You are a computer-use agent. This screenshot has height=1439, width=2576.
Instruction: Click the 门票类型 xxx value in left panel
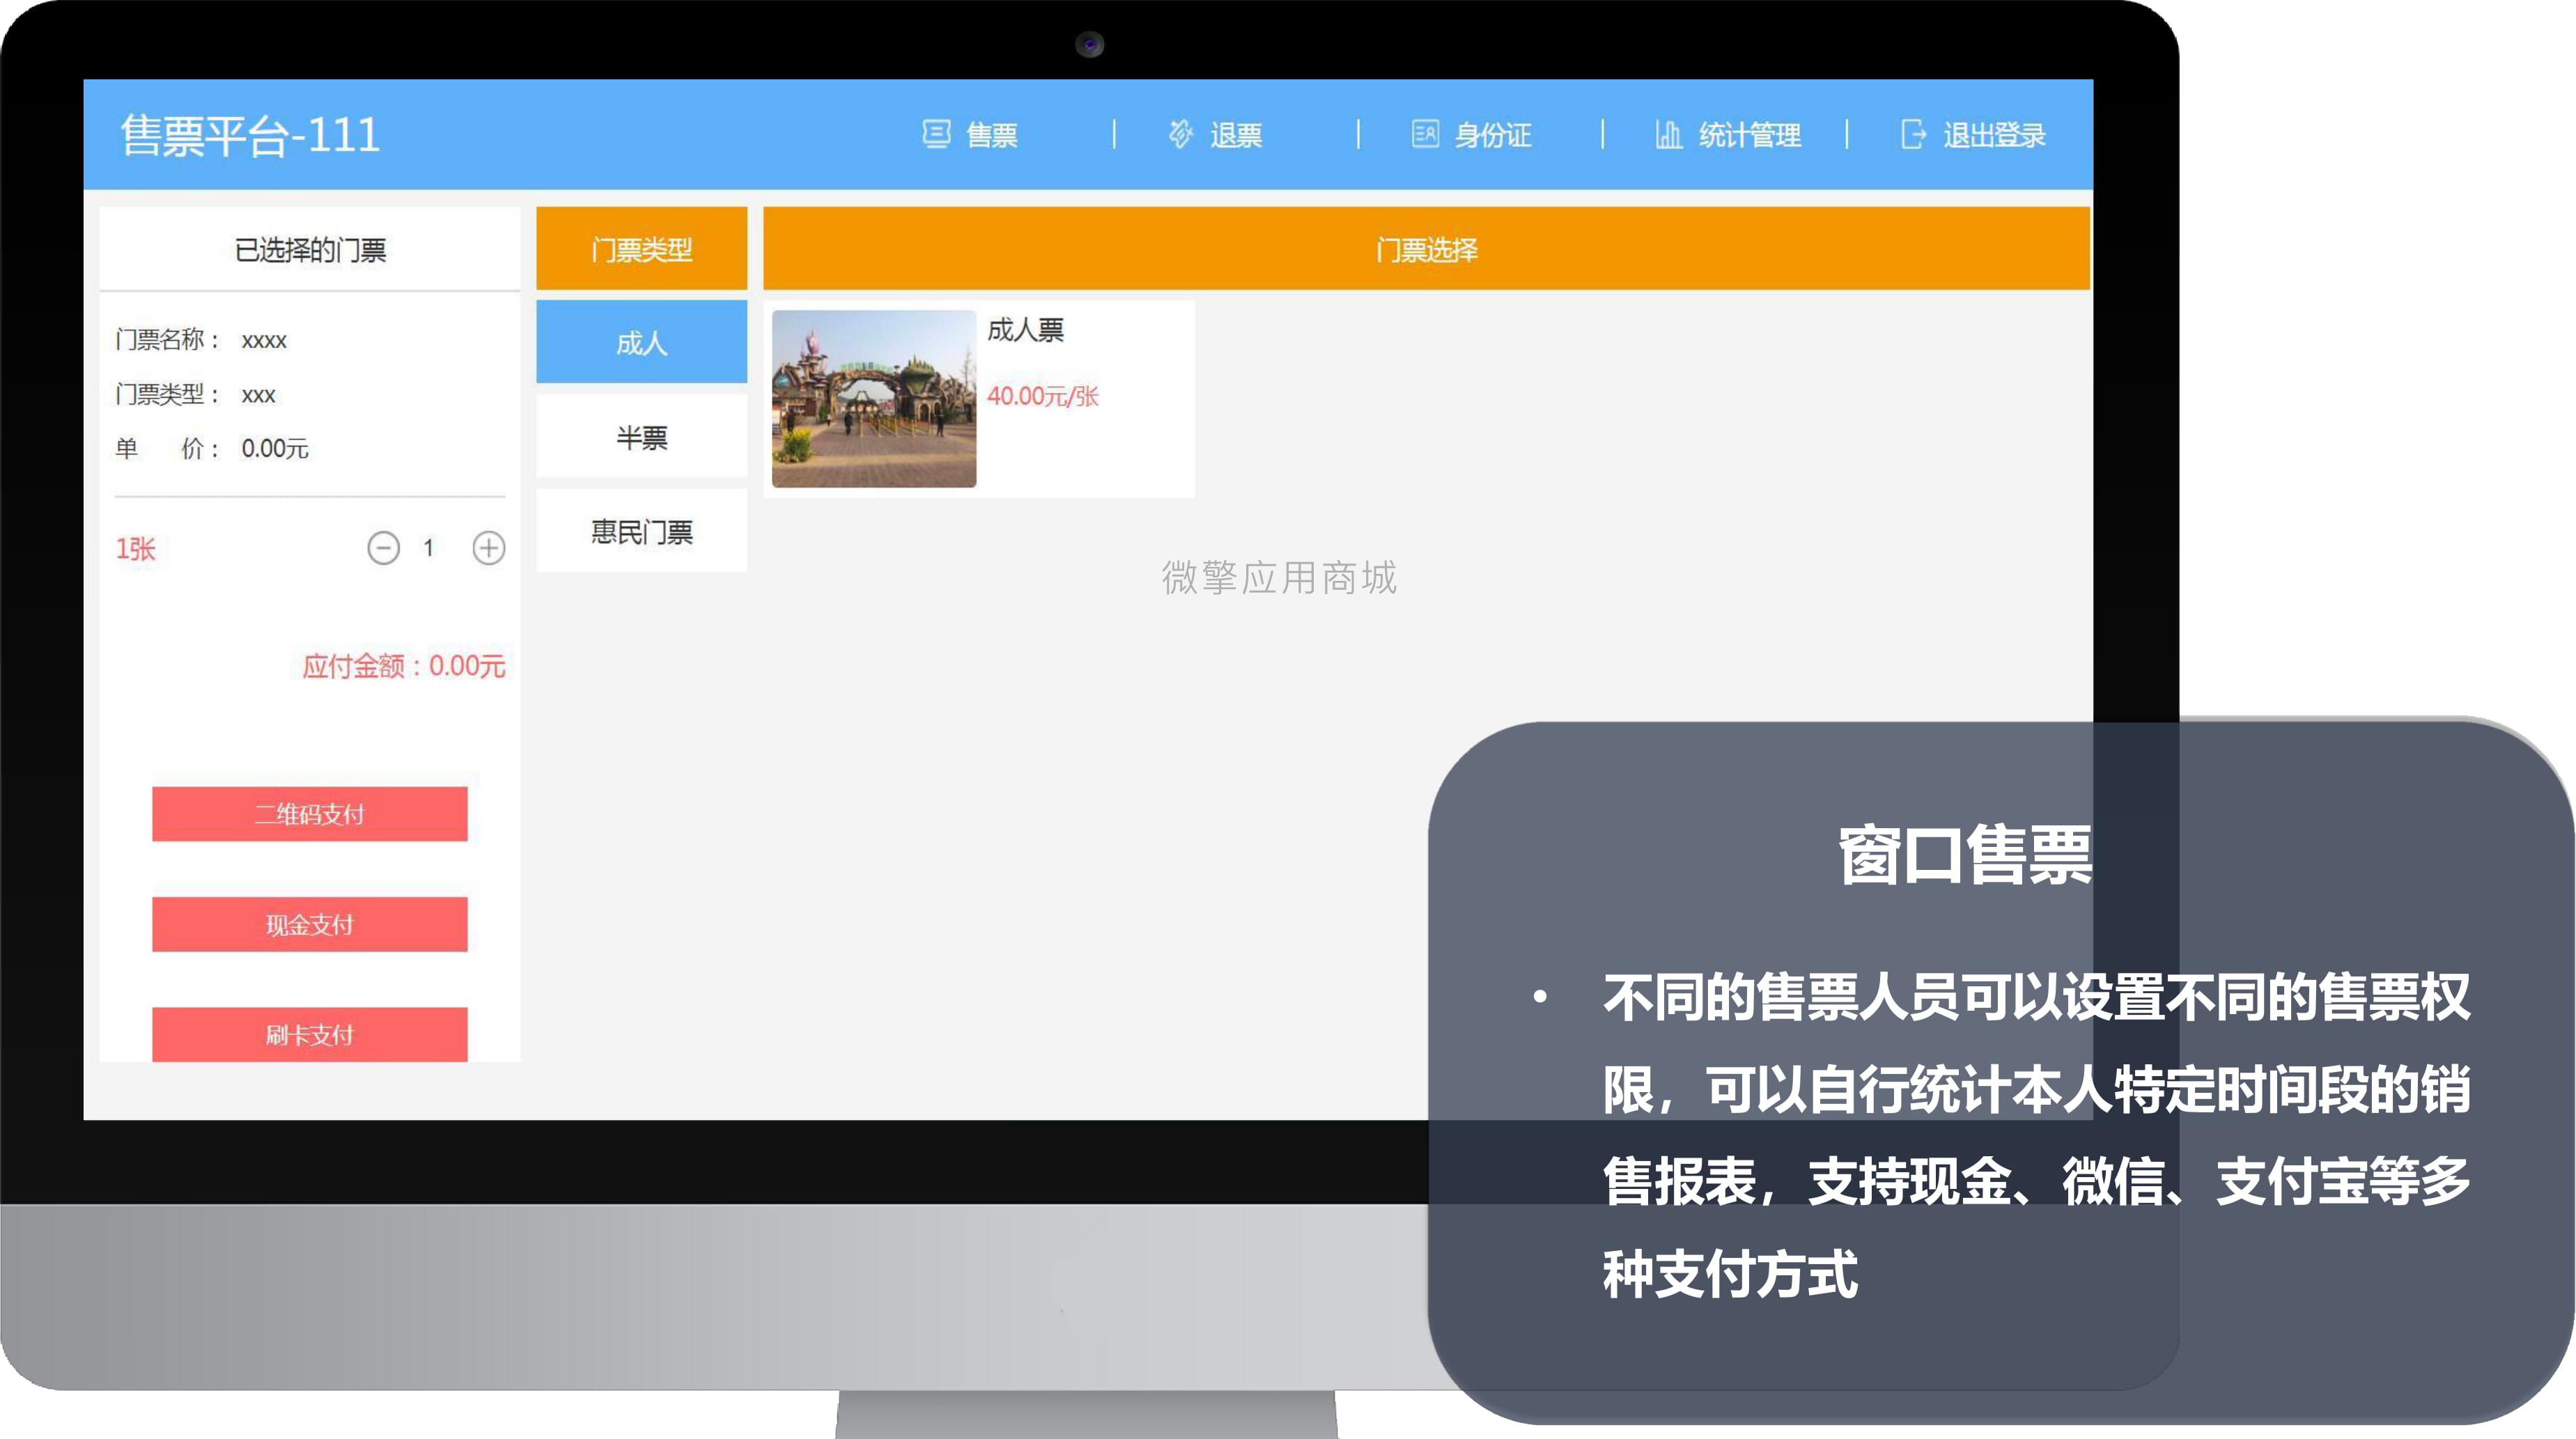[x=258, y=395]
